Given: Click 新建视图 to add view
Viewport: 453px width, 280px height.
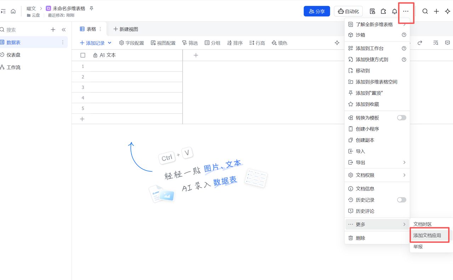Looking at the screenshot, I should tap(126, 29).
